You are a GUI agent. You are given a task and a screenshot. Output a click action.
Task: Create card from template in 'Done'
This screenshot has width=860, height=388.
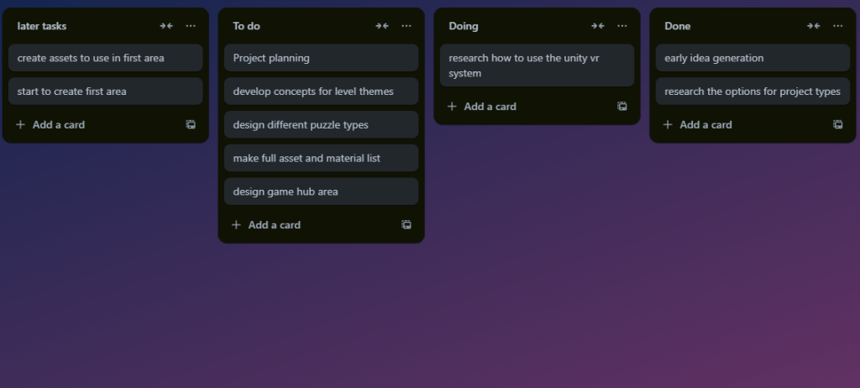tap(838, 124)
